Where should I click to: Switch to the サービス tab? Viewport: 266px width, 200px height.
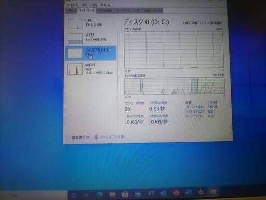click(x=157, y=11)
